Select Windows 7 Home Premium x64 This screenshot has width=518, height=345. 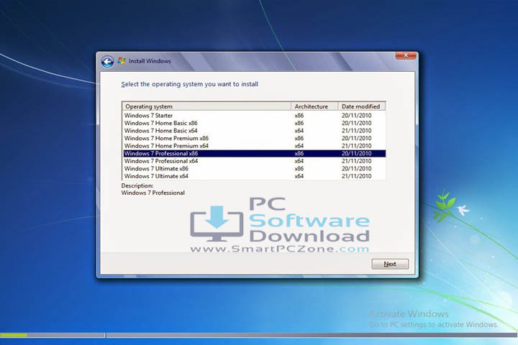254,146
